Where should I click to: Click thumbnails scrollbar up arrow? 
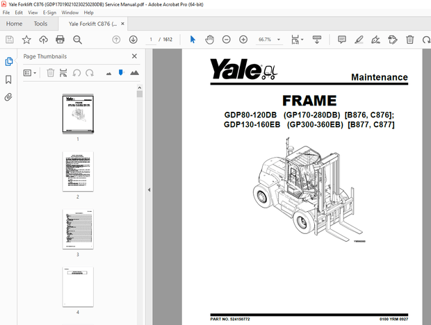pos(140,87)
